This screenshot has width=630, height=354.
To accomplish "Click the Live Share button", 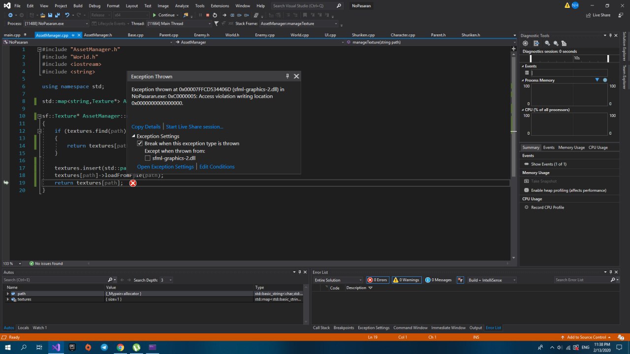I will [598, 15].
